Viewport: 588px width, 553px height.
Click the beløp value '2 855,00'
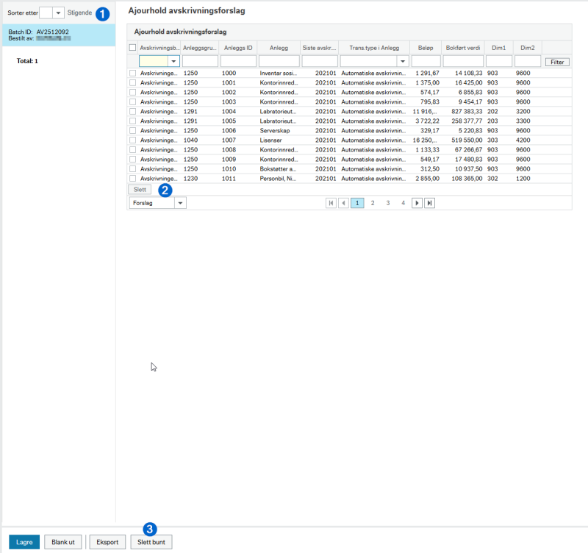pyautogui.click(x=427, y=178)
